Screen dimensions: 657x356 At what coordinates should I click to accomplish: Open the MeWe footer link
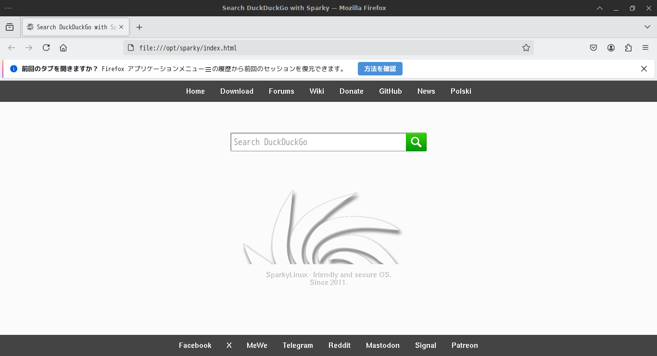pyautogui.click(x=257, y=345)
